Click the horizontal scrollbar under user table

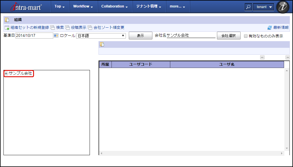(x=191, y=153)
